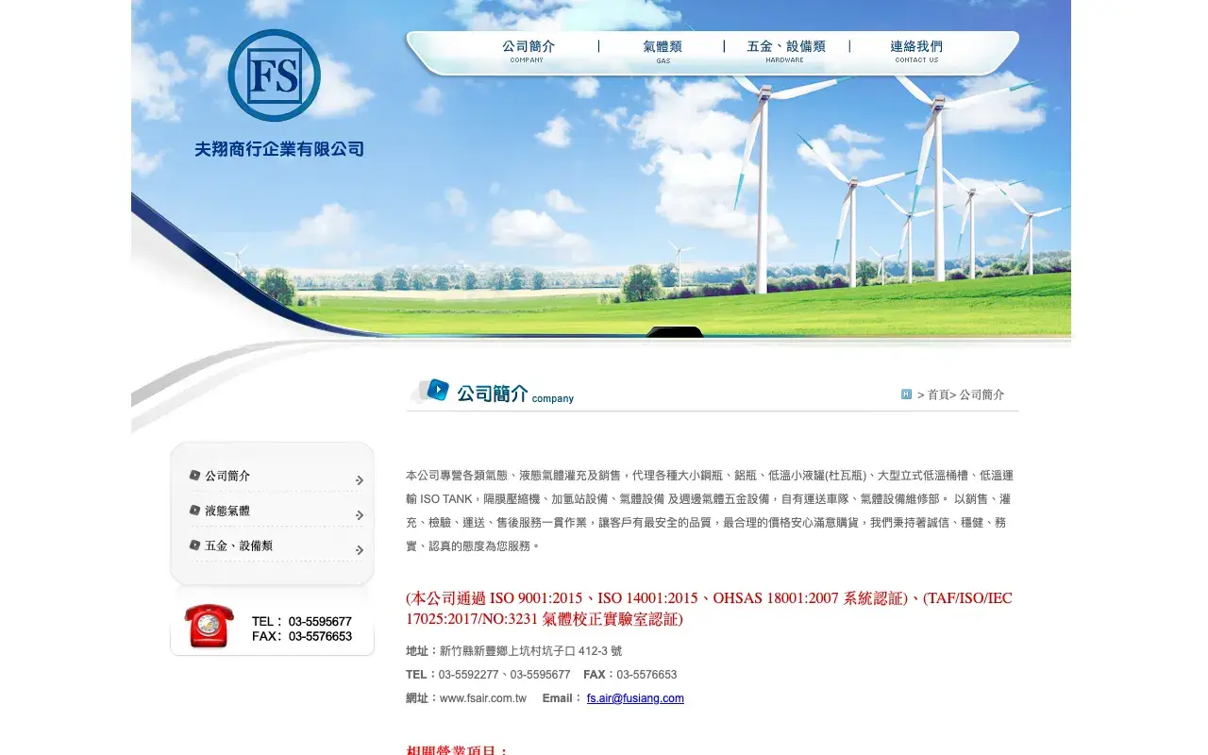Click website text www.fsair.com.tw
Viewport: 1208px width, 755px height.
(x=483, y=698)
